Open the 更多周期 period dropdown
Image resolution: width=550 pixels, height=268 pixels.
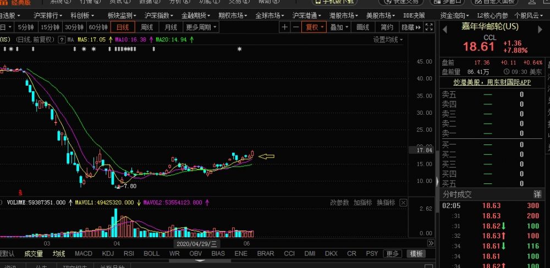[201, 27]
